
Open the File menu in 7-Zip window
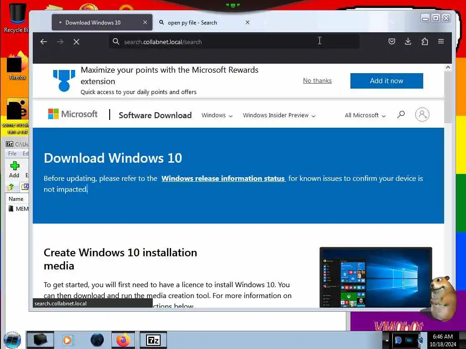(12, 154)
